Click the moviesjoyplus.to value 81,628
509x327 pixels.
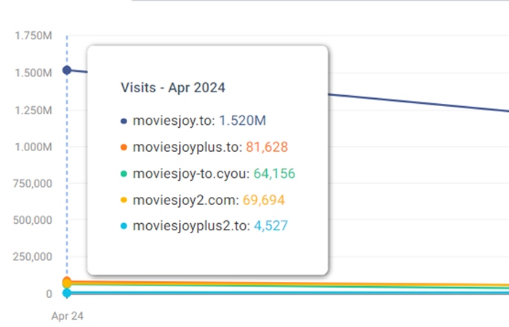267,147
